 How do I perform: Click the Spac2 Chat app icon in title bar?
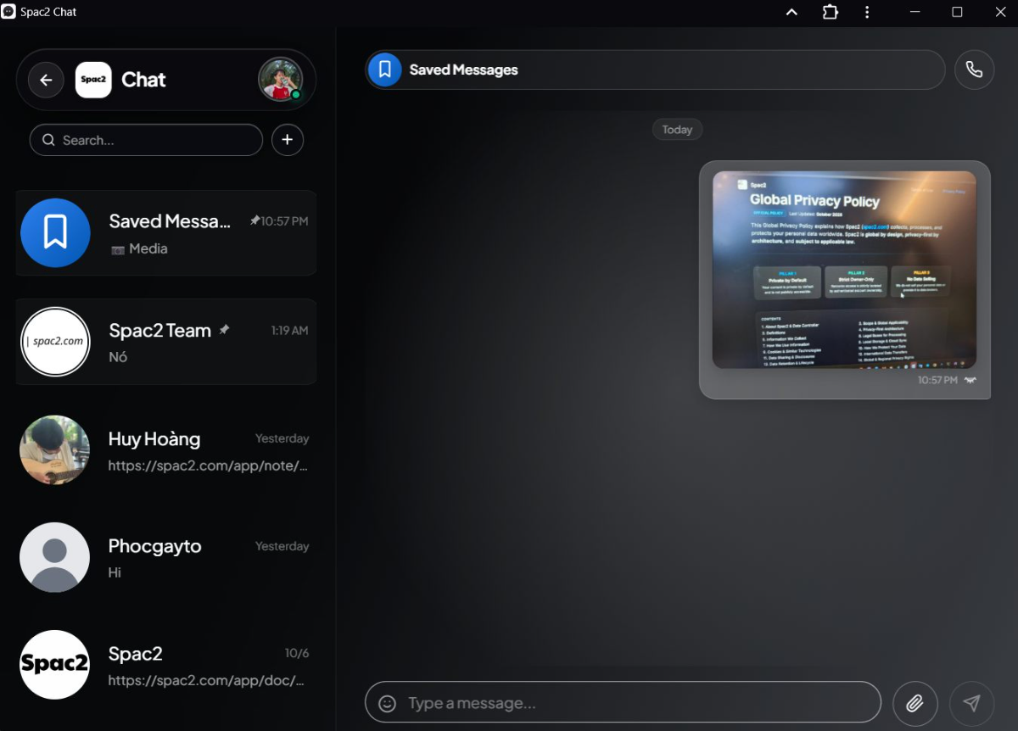pyautogui.click(x=8, y=12)
